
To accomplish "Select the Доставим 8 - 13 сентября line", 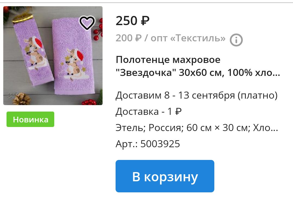I will pyautogui.click(x=197, y=95).
